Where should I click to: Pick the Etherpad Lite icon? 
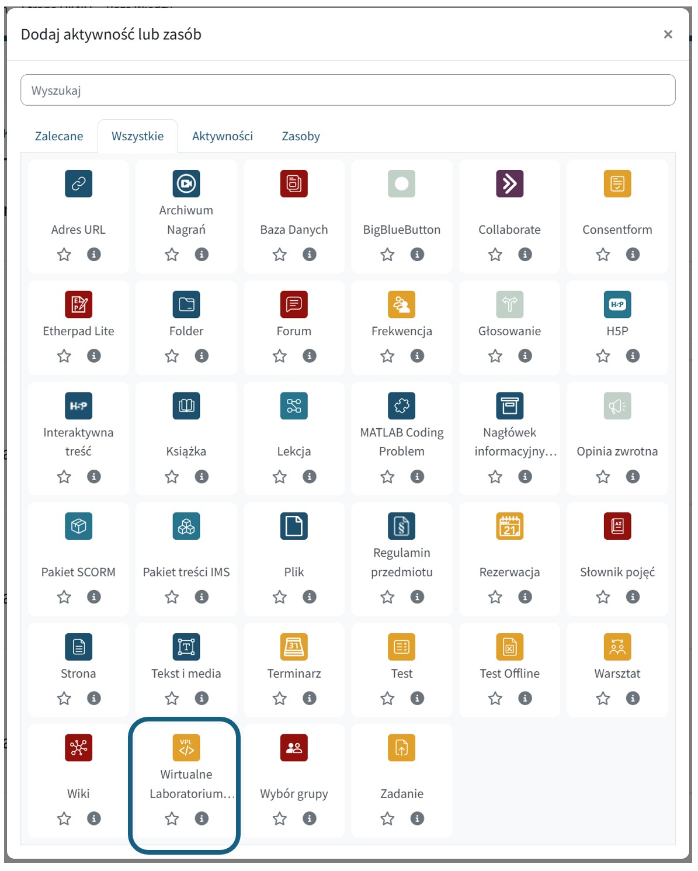78,304
